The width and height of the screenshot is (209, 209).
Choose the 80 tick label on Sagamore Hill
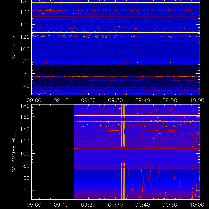tap(26, 166)
